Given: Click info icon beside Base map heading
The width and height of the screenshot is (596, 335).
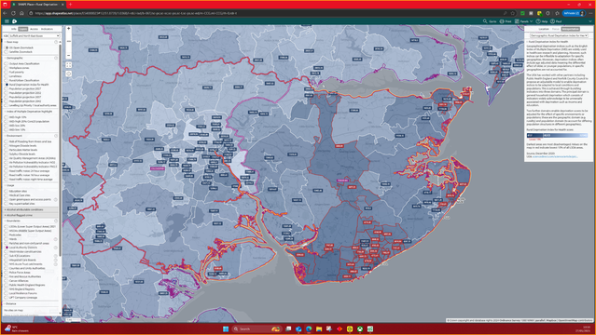Looking at the screenshot, I should click(x=56, y=42).
